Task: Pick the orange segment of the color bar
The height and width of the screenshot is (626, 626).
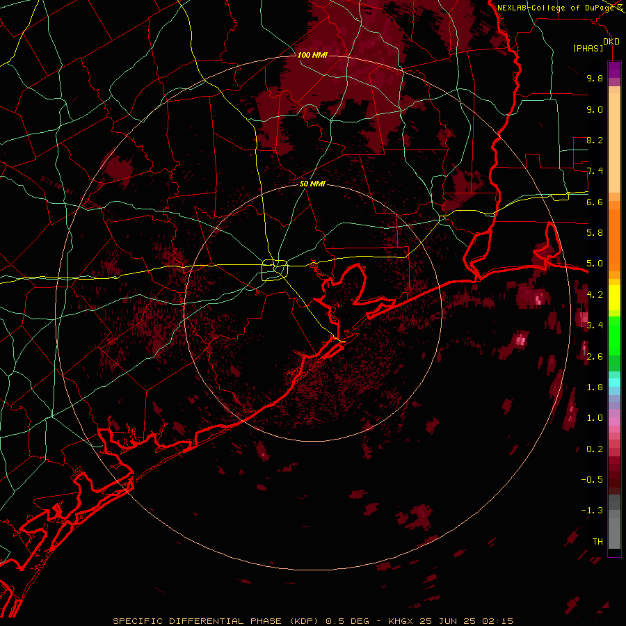Action: pos(614,239)
